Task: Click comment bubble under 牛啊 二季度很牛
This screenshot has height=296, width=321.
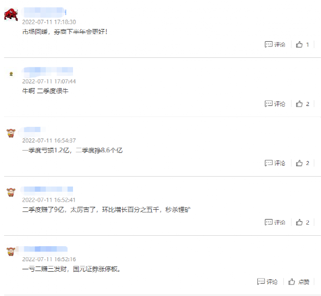Action: click(275, 104)
